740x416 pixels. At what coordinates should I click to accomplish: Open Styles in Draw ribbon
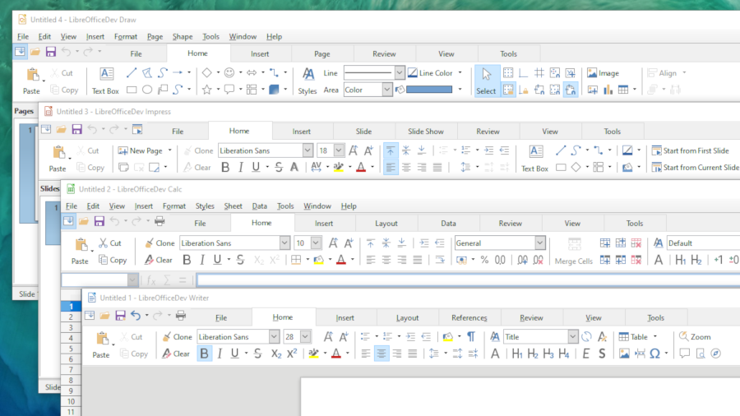coord(308,81)
